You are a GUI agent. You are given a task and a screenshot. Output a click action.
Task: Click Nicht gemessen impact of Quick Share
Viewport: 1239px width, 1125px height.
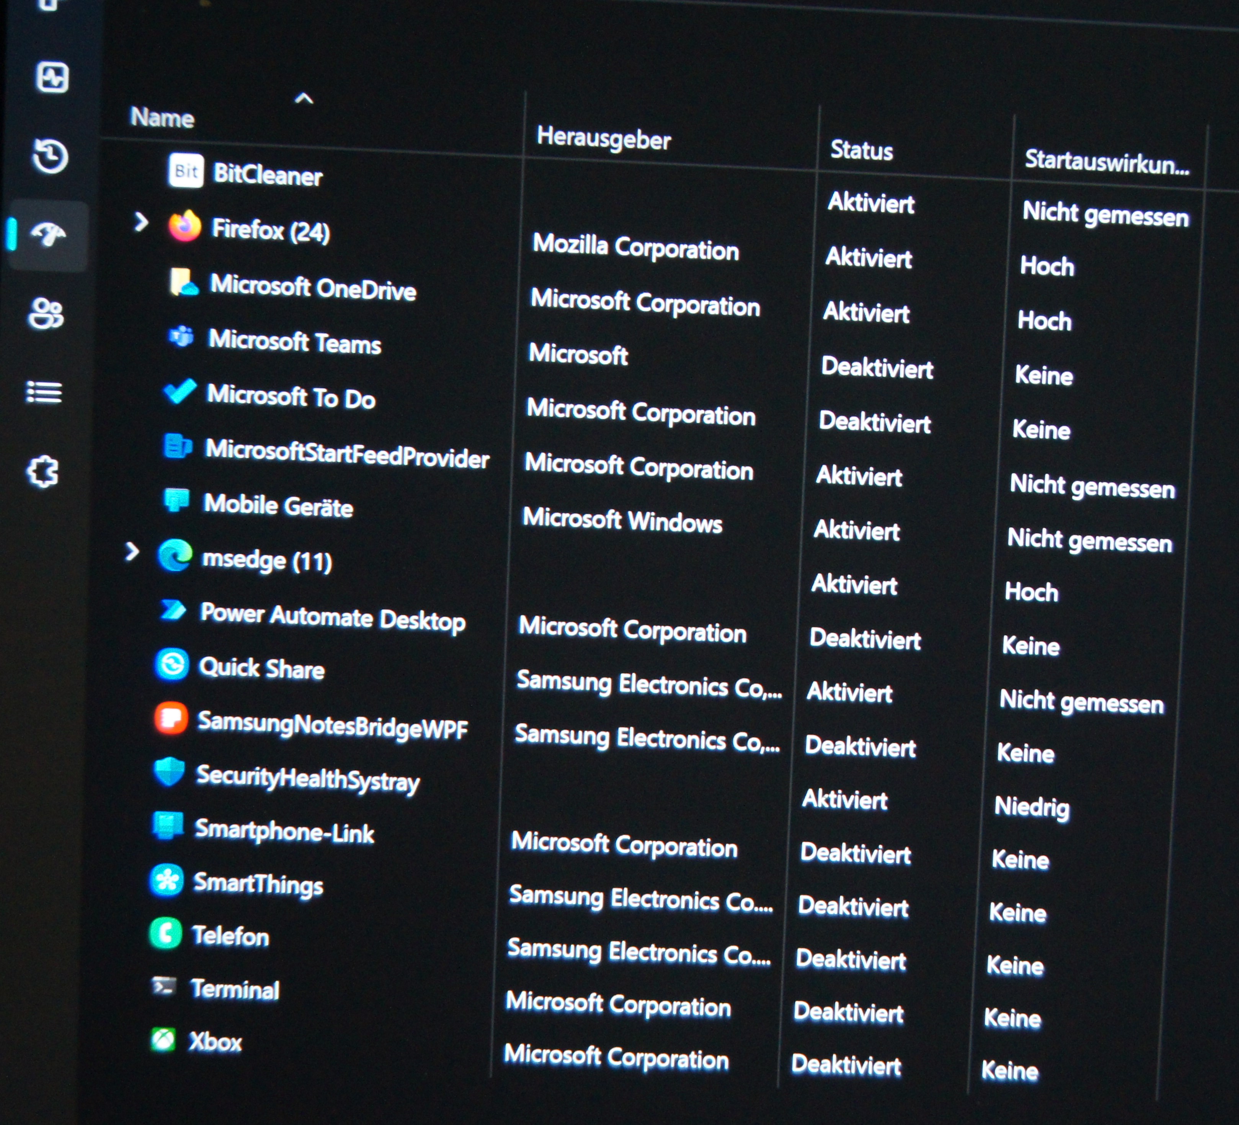point(1082,702)
